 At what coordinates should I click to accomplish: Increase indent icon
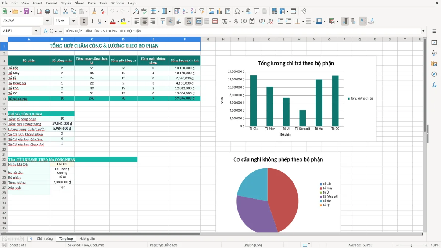280,21
